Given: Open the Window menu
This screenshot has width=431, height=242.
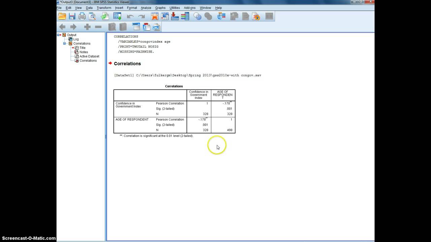Looking at the screenshot, I should coord(205,8).
